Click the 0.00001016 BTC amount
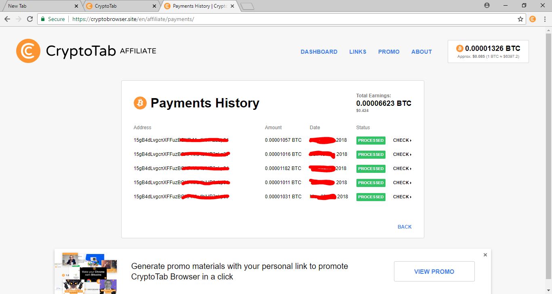Image resolution: width=552 pixels, height=294 pixels. point(283,155)
